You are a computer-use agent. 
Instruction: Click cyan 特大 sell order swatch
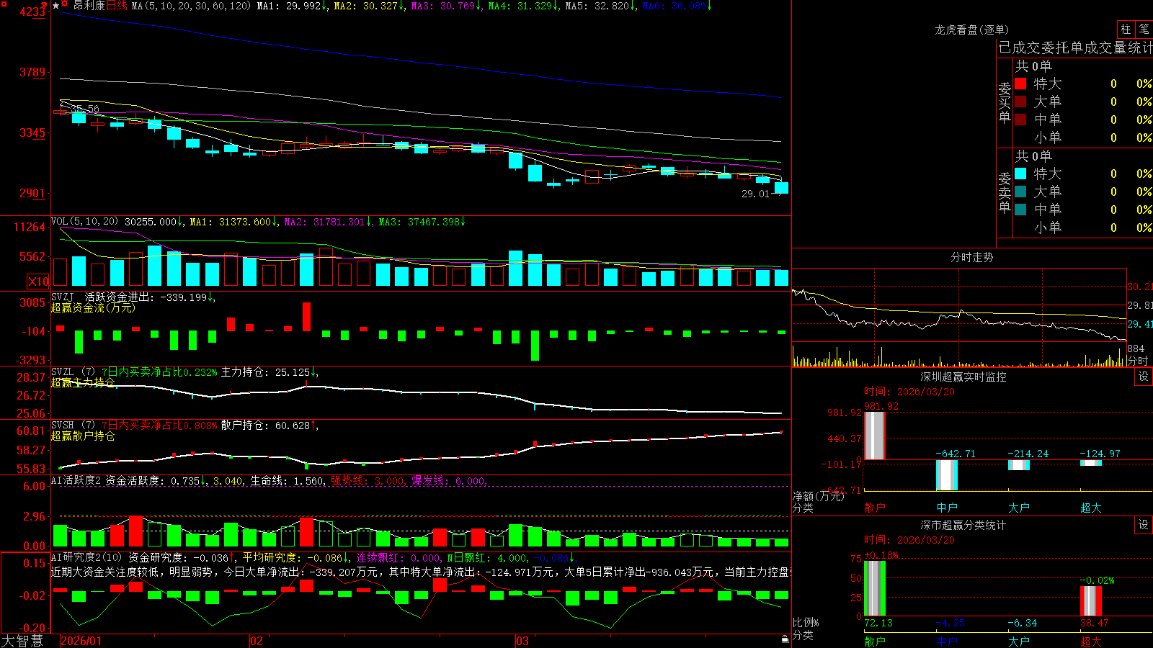tap(1020, 174)
